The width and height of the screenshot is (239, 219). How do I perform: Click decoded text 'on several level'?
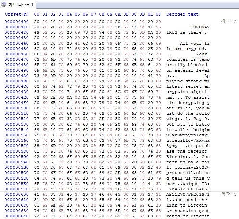(188, 71)
